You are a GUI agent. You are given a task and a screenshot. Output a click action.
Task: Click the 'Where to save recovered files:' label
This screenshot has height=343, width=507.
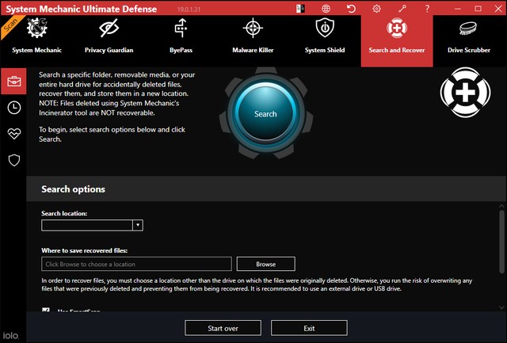[x=85, y=250]
